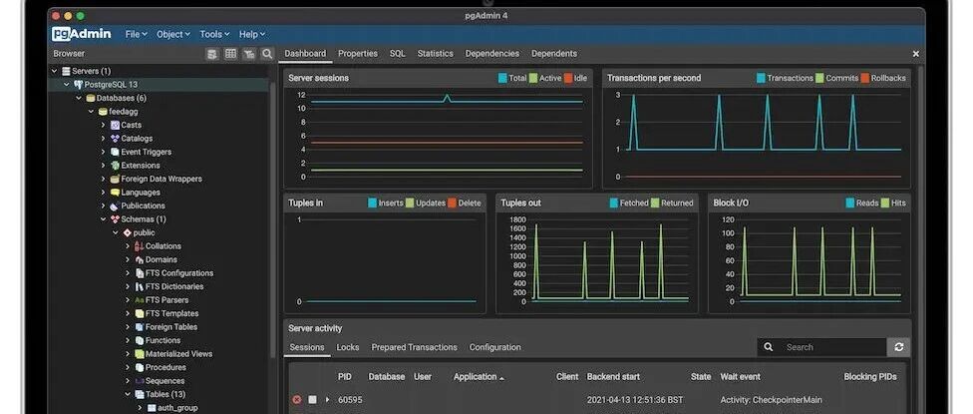Open the Filtered Rows icon
This screenshot has width=973, height=414.
pyautogui.click(x=249, y=54)
